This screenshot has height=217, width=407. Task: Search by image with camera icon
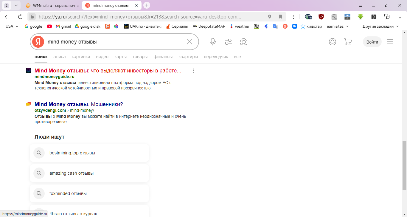click(244, 42)
